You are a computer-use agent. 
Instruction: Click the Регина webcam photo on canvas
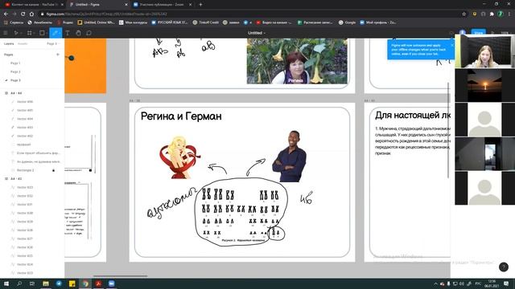point(297,61)
